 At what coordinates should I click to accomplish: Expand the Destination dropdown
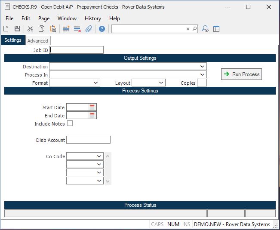point(202,67)
